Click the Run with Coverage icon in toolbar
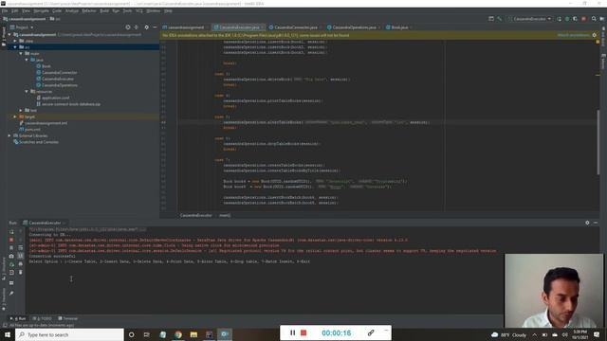Screen dimensions: 607x341 coord(576,19)
